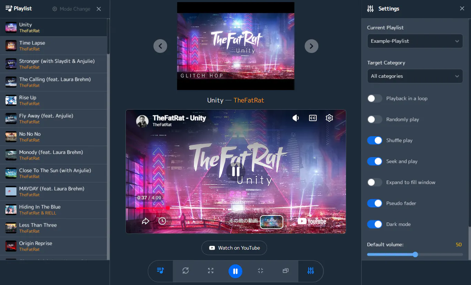Click the TheFatRat - Unity video title

pyautogui.click(x=179, y=118)
